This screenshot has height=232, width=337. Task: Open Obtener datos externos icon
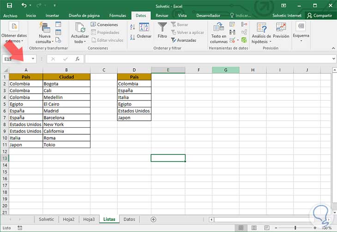coord(14,27)
